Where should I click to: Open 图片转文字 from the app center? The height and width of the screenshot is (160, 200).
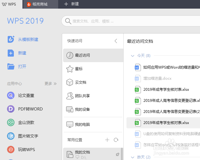28,136
